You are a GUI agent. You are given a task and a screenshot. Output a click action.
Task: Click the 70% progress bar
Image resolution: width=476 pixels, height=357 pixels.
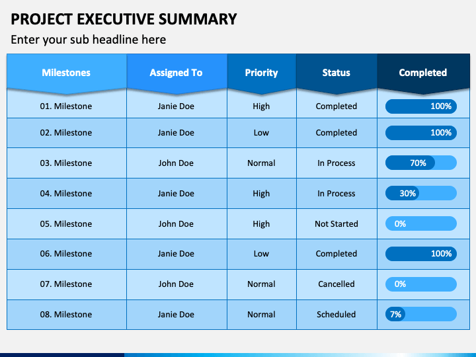click(421, 163)
